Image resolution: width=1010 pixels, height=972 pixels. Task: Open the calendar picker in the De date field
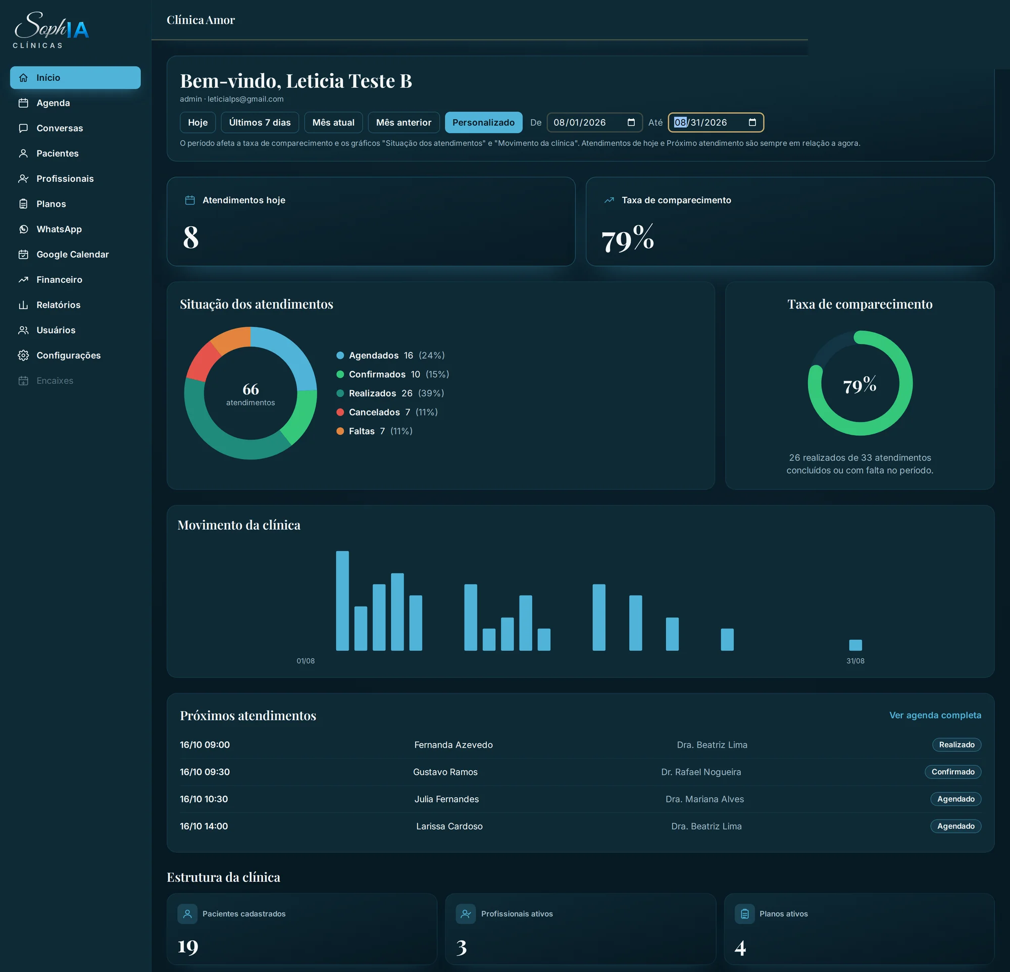click(631, 123)
